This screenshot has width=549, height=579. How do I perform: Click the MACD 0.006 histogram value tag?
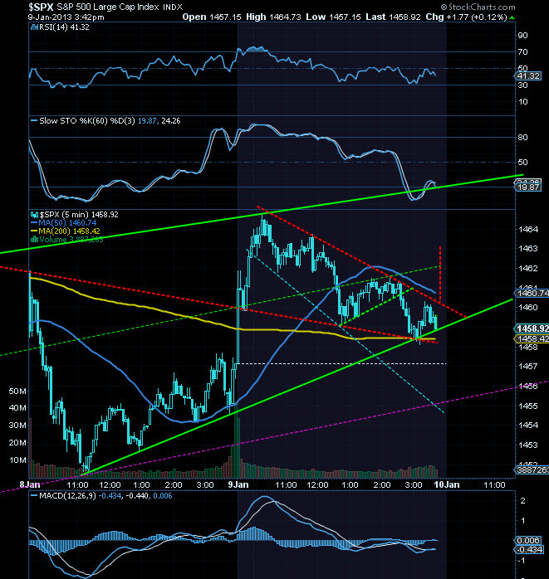point(529,540)
